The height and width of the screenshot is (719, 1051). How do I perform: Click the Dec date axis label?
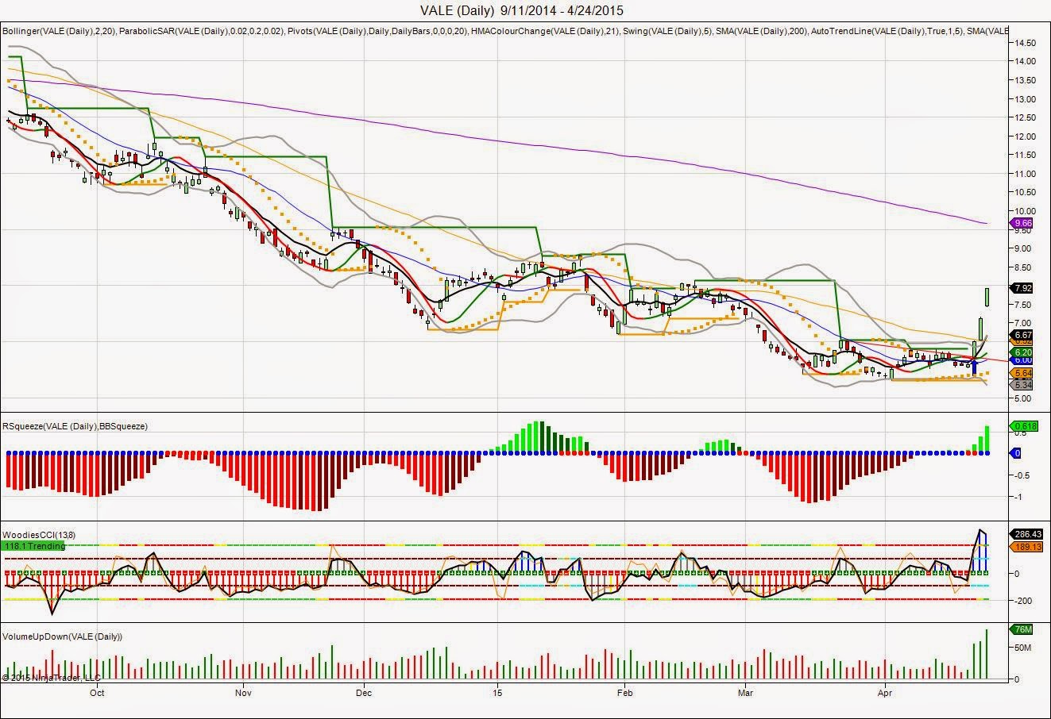pos(364,692)
